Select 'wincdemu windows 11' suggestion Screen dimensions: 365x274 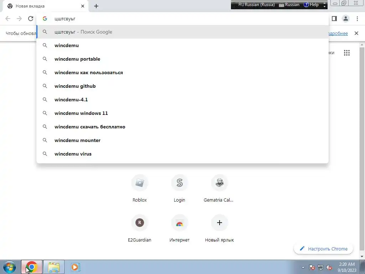(182, 113)
